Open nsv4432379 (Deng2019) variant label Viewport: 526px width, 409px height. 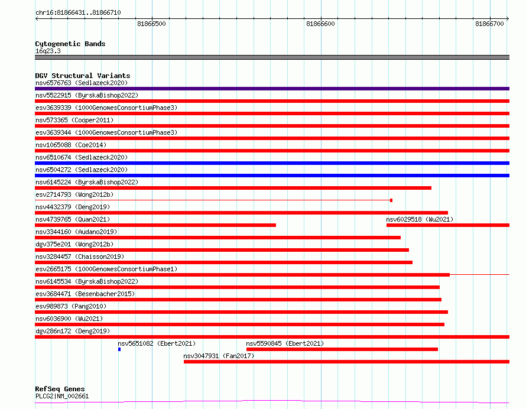click(x=73, y=207)
